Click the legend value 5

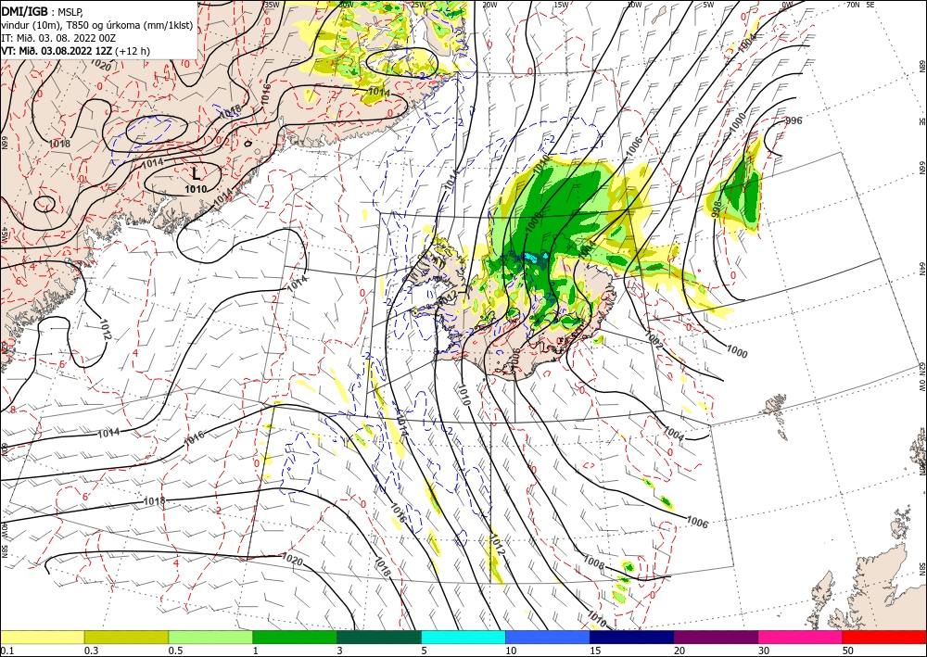(425, 651)
